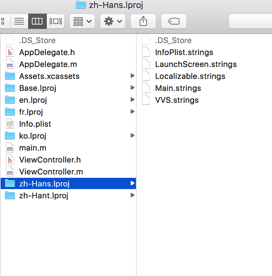Select the Base.lproj folder icon
The height and width of the screenshot is (276, 272).
point(10,88)
